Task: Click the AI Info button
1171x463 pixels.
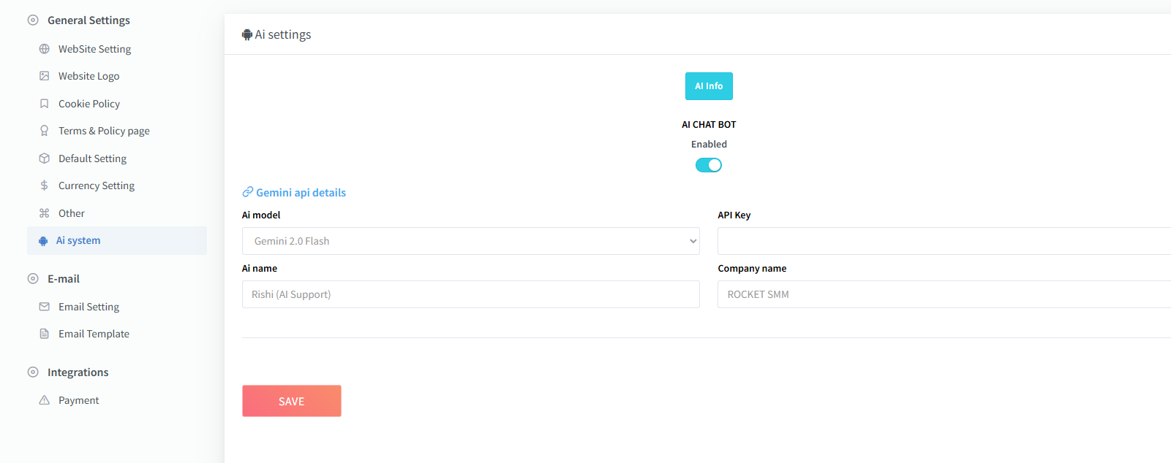Action: (x=709, y=86)
